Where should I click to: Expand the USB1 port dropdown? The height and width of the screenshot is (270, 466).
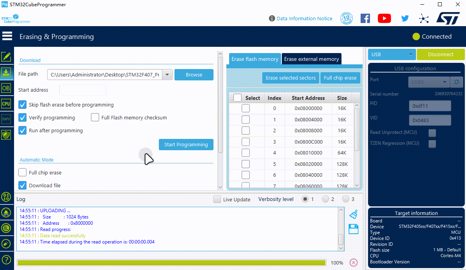point(428,82)
